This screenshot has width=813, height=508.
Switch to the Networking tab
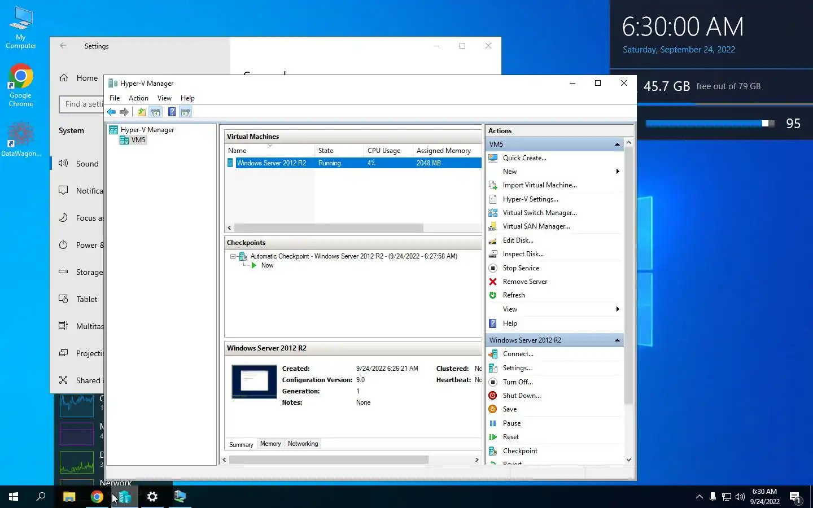(303, 444)
